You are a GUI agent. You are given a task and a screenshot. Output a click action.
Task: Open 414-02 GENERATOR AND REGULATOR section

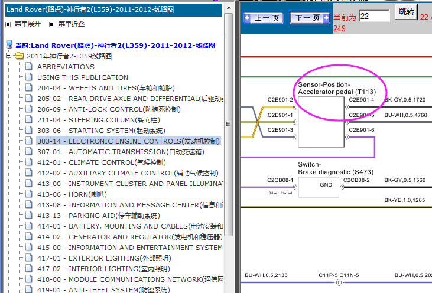130,237
